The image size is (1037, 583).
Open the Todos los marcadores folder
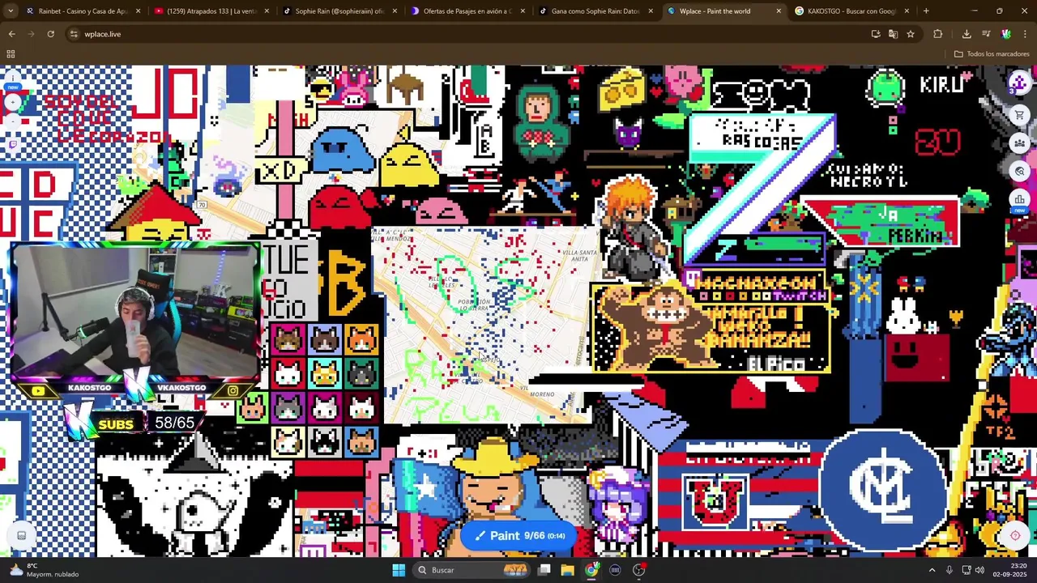(x=992, y=54)
